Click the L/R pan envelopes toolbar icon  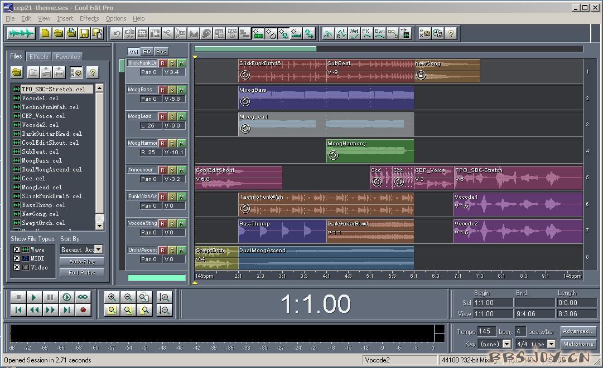[341, 34]
